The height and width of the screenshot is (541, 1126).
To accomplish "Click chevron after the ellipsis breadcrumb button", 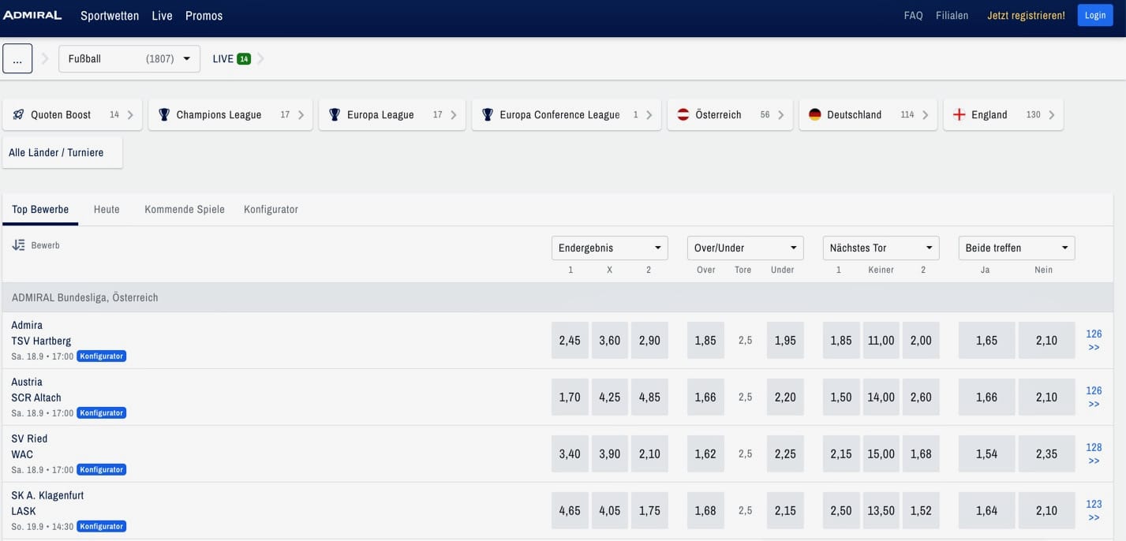I will (x=45, y=58).
